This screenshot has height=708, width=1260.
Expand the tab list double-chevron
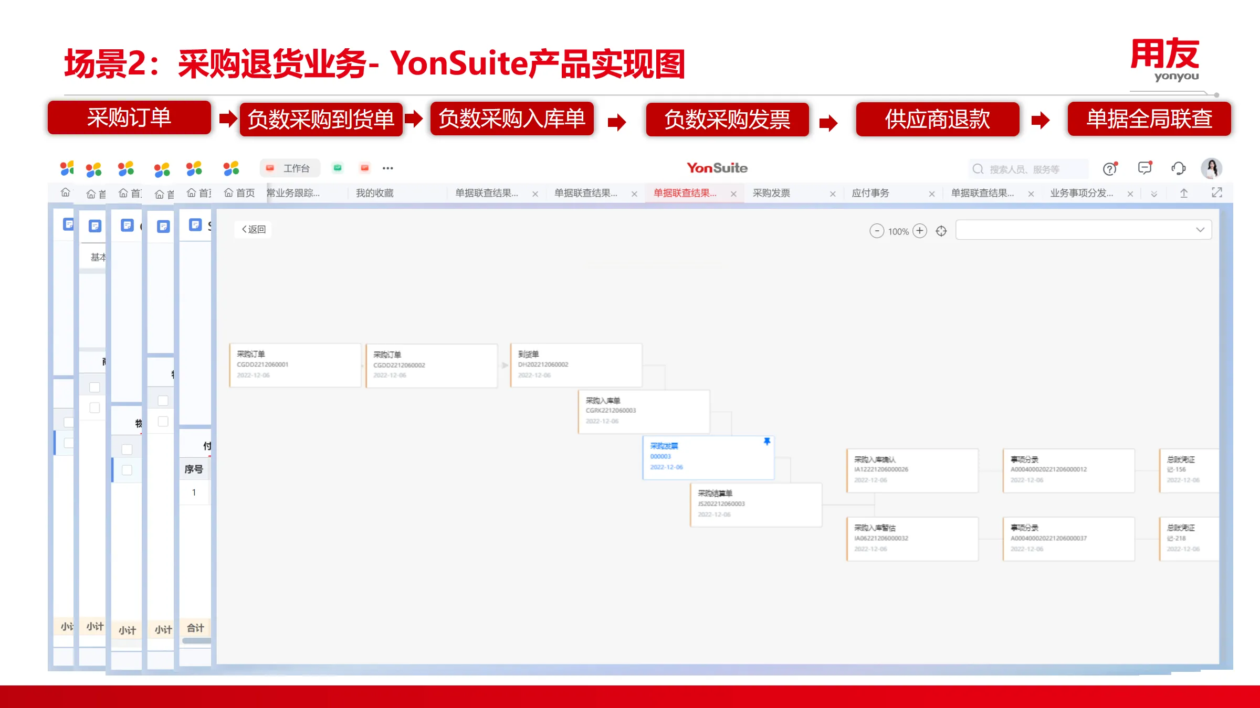tap(1154, 194)
